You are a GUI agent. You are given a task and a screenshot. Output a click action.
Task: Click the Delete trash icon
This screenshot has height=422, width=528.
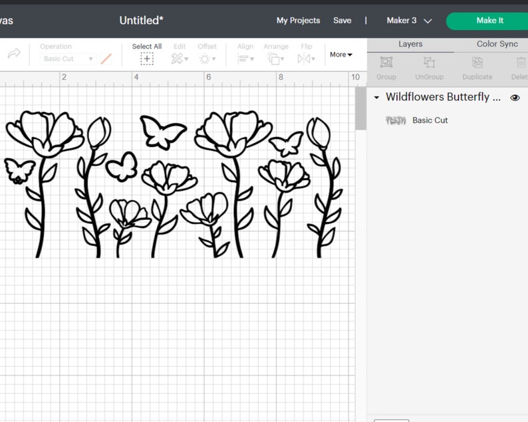pyautogui.click(x=521, y=63)
